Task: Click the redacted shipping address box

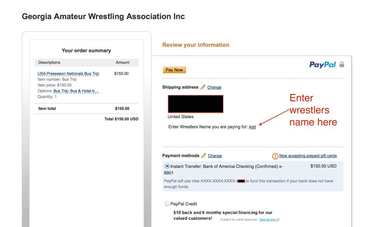Action: pos(195,104)
